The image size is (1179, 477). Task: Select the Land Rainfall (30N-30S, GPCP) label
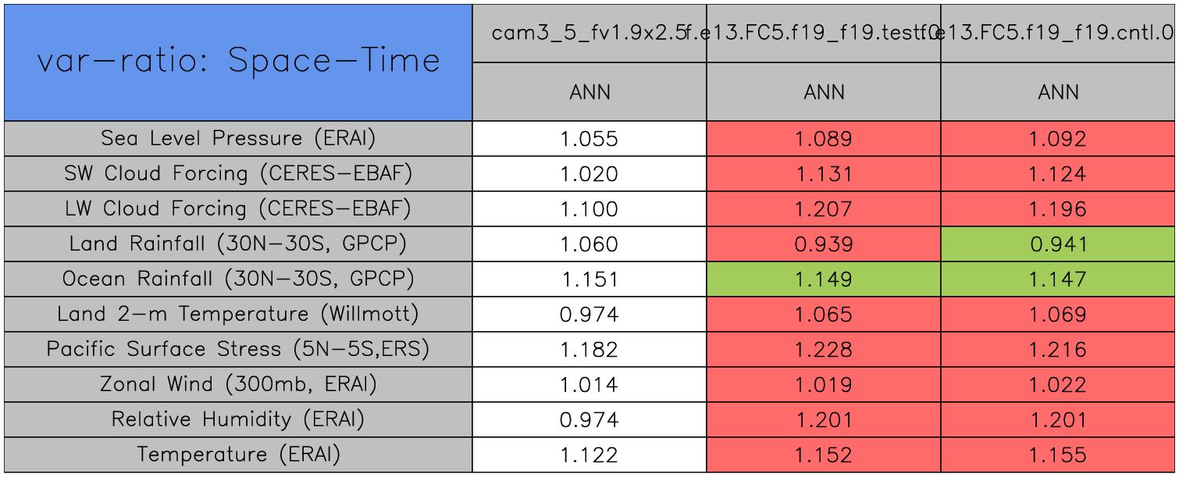[238, 244]
